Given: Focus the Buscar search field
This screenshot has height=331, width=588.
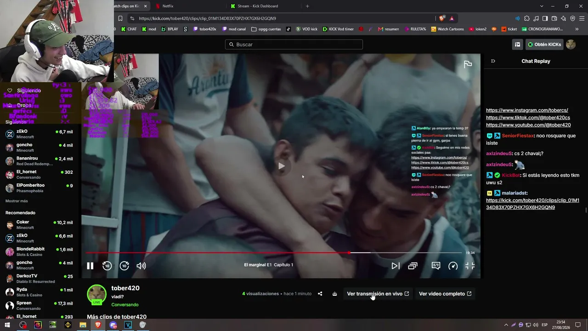Looking at the screenshot, I should tap(294, 45).
